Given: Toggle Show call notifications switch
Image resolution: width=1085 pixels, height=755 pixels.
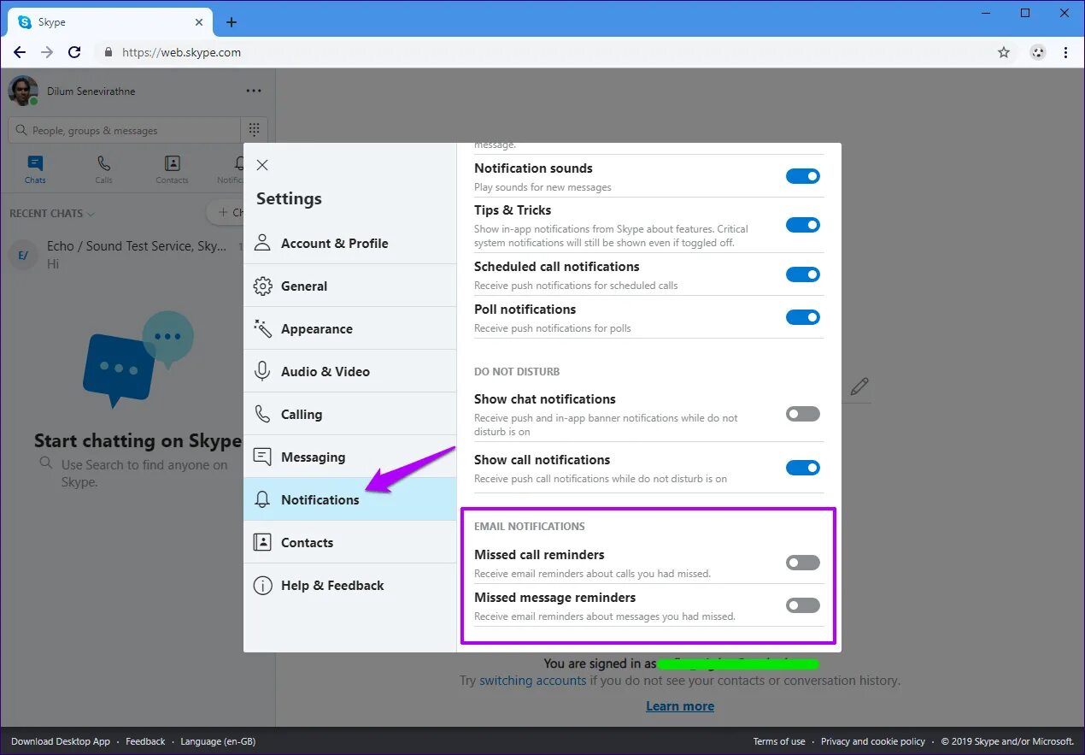Looking at the screenshot, I should [x=802, y=468].
